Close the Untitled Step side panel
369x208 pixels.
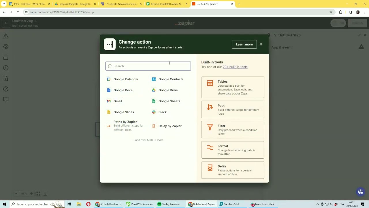(x=365, y=35)
